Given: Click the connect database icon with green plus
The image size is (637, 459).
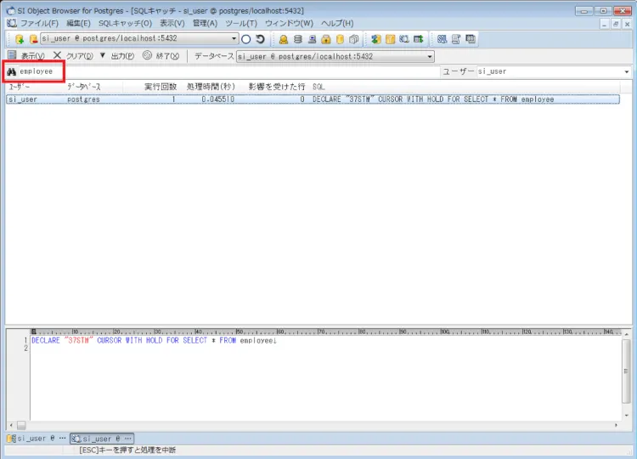Looking at the screenshot, I should pos(19,39).
